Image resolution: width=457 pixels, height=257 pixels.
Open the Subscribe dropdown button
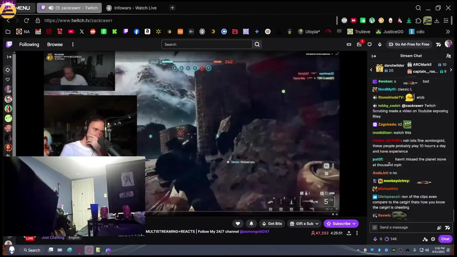tap(341, 223)
